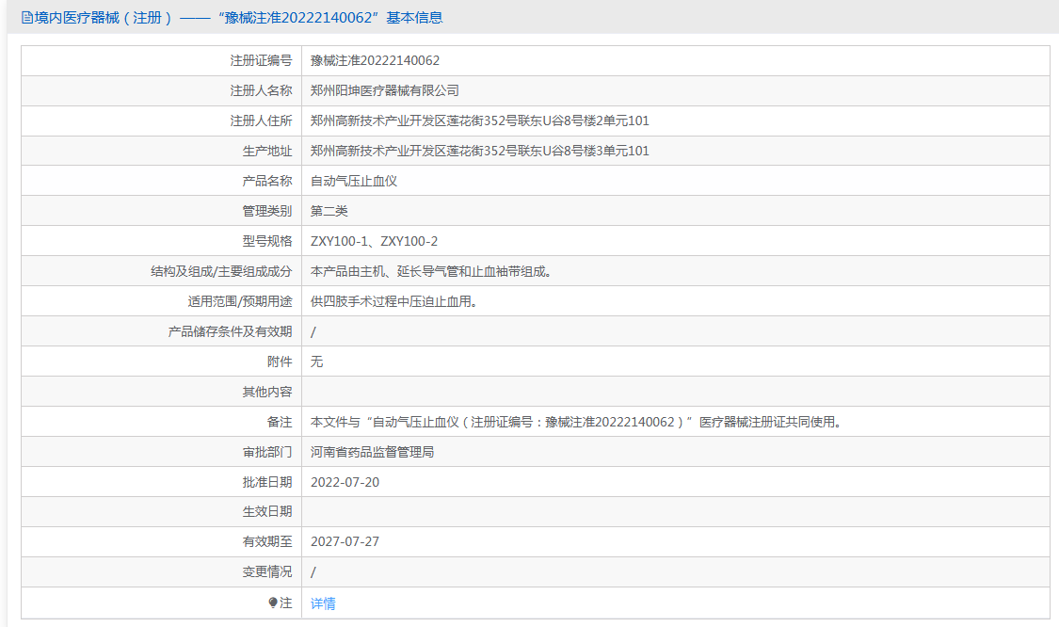
Task: Click the 结构及组成/主要组成成分 label
Action: click(x=221, y=272)
